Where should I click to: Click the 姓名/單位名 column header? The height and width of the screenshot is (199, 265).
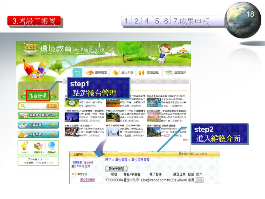(132, 174)
